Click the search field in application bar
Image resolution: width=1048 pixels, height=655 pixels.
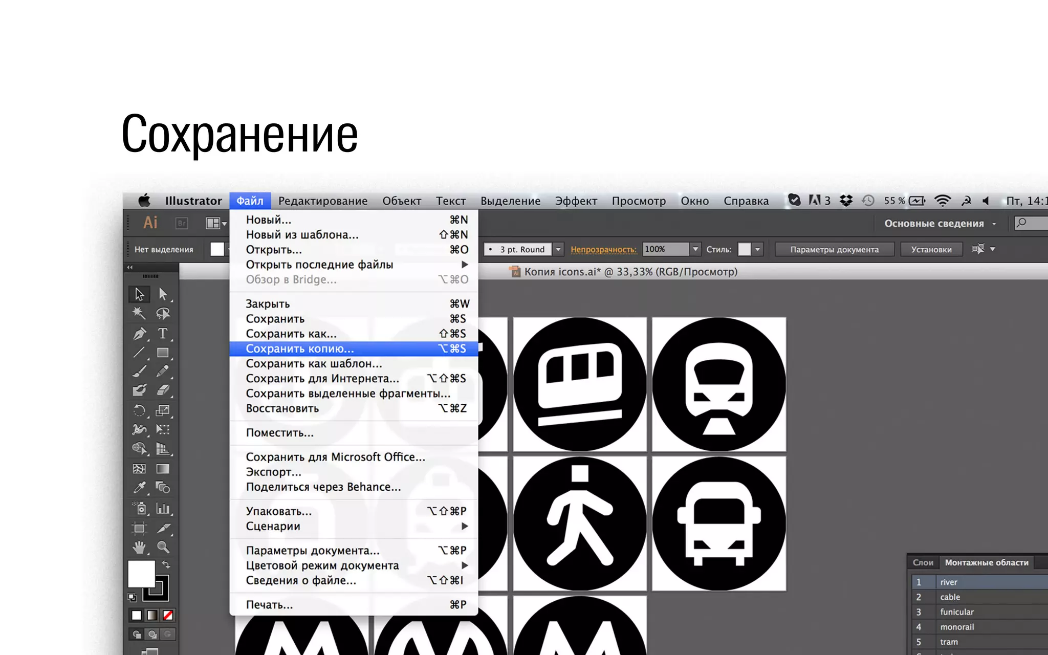pos(1032,223)
